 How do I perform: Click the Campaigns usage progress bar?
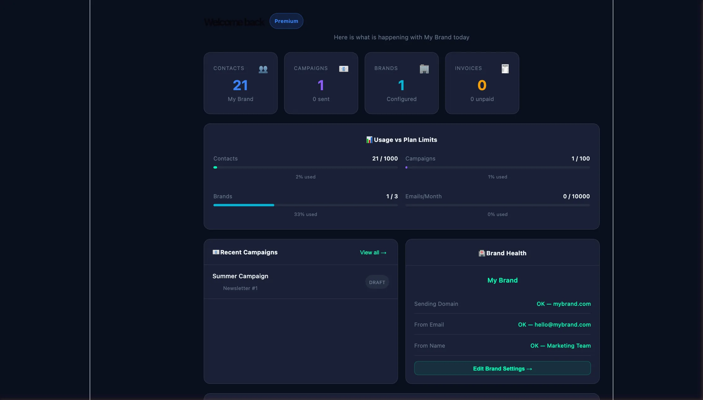click(x=497, y=167)
